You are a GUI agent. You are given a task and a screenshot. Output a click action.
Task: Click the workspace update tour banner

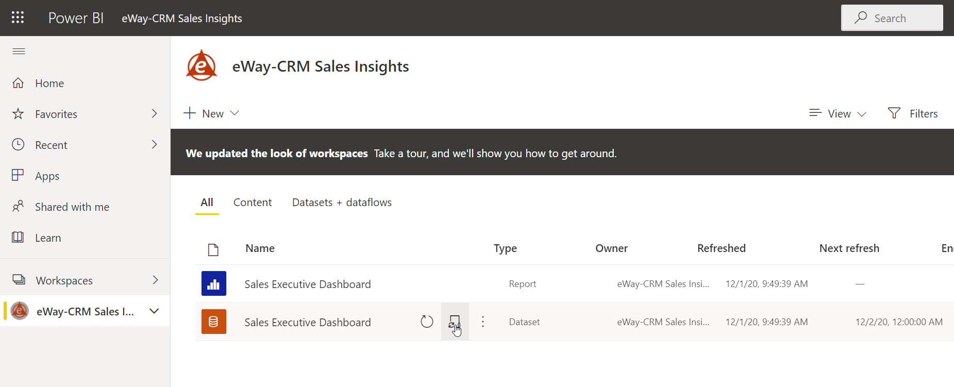tap(562, 152)
